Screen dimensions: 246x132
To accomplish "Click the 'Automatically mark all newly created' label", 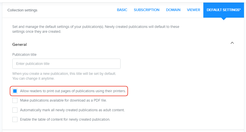I will pos(72,110).
